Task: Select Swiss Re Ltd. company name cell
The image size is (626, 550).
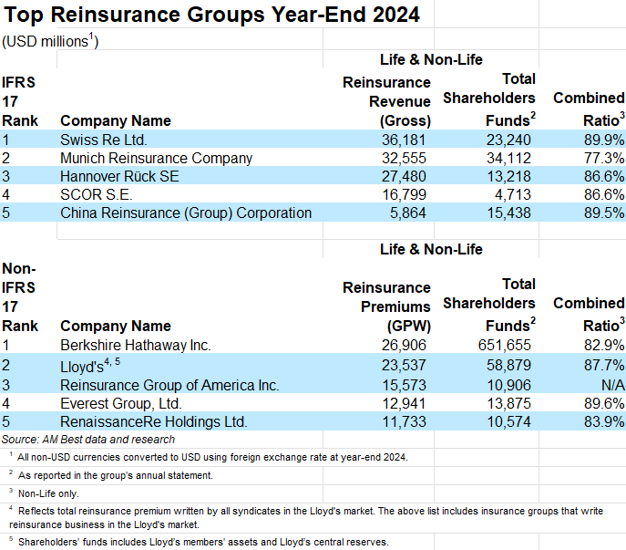Action: [x=104, y=140]
